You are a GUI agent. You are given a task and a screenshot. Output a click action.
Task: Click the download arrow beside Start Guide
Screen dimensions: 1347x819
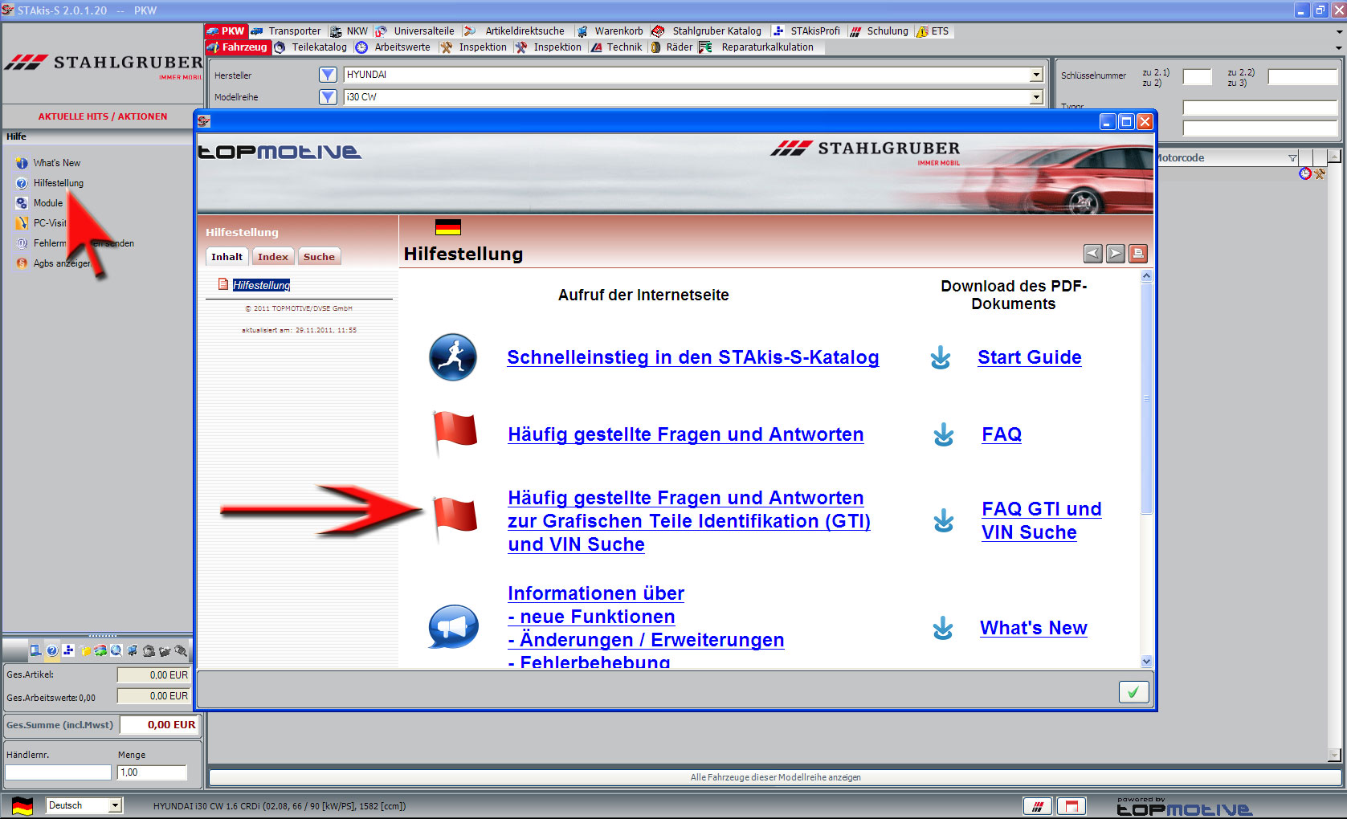tap(941, 358)
